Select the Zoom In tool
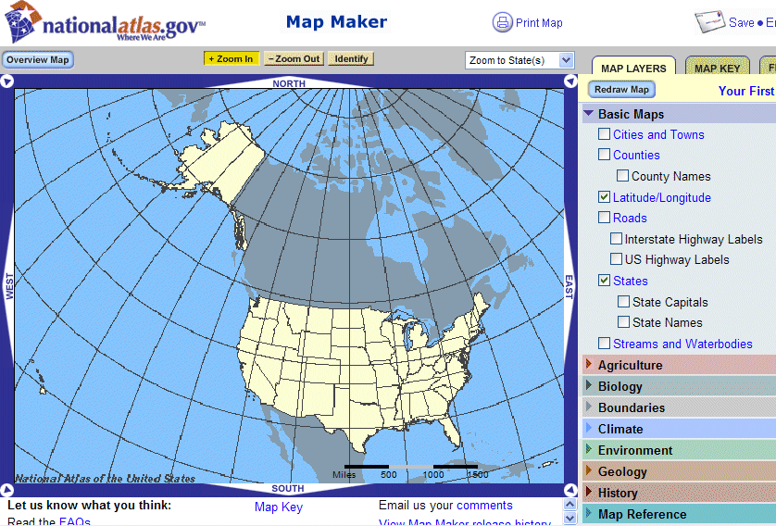This screenshot has height=526, width=776. (x=231, y=59)
